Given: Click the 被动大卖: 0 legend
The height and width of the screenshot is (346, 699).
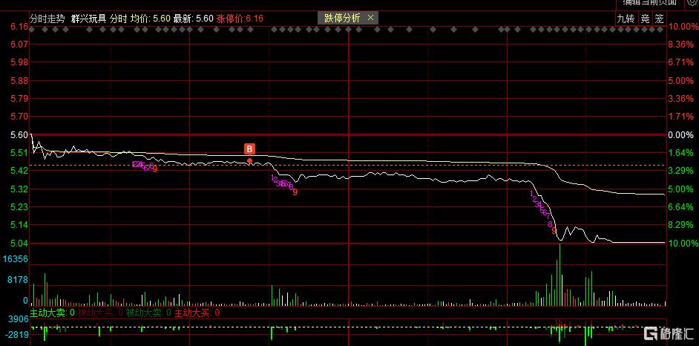Looking at the screenshot, I should 148,313.
